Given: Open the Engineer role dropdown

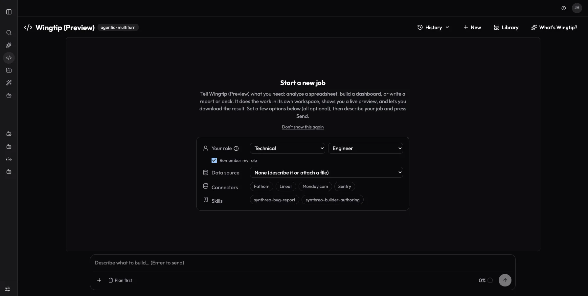Looking at the screenshot, I should click(x=366, y=148).
